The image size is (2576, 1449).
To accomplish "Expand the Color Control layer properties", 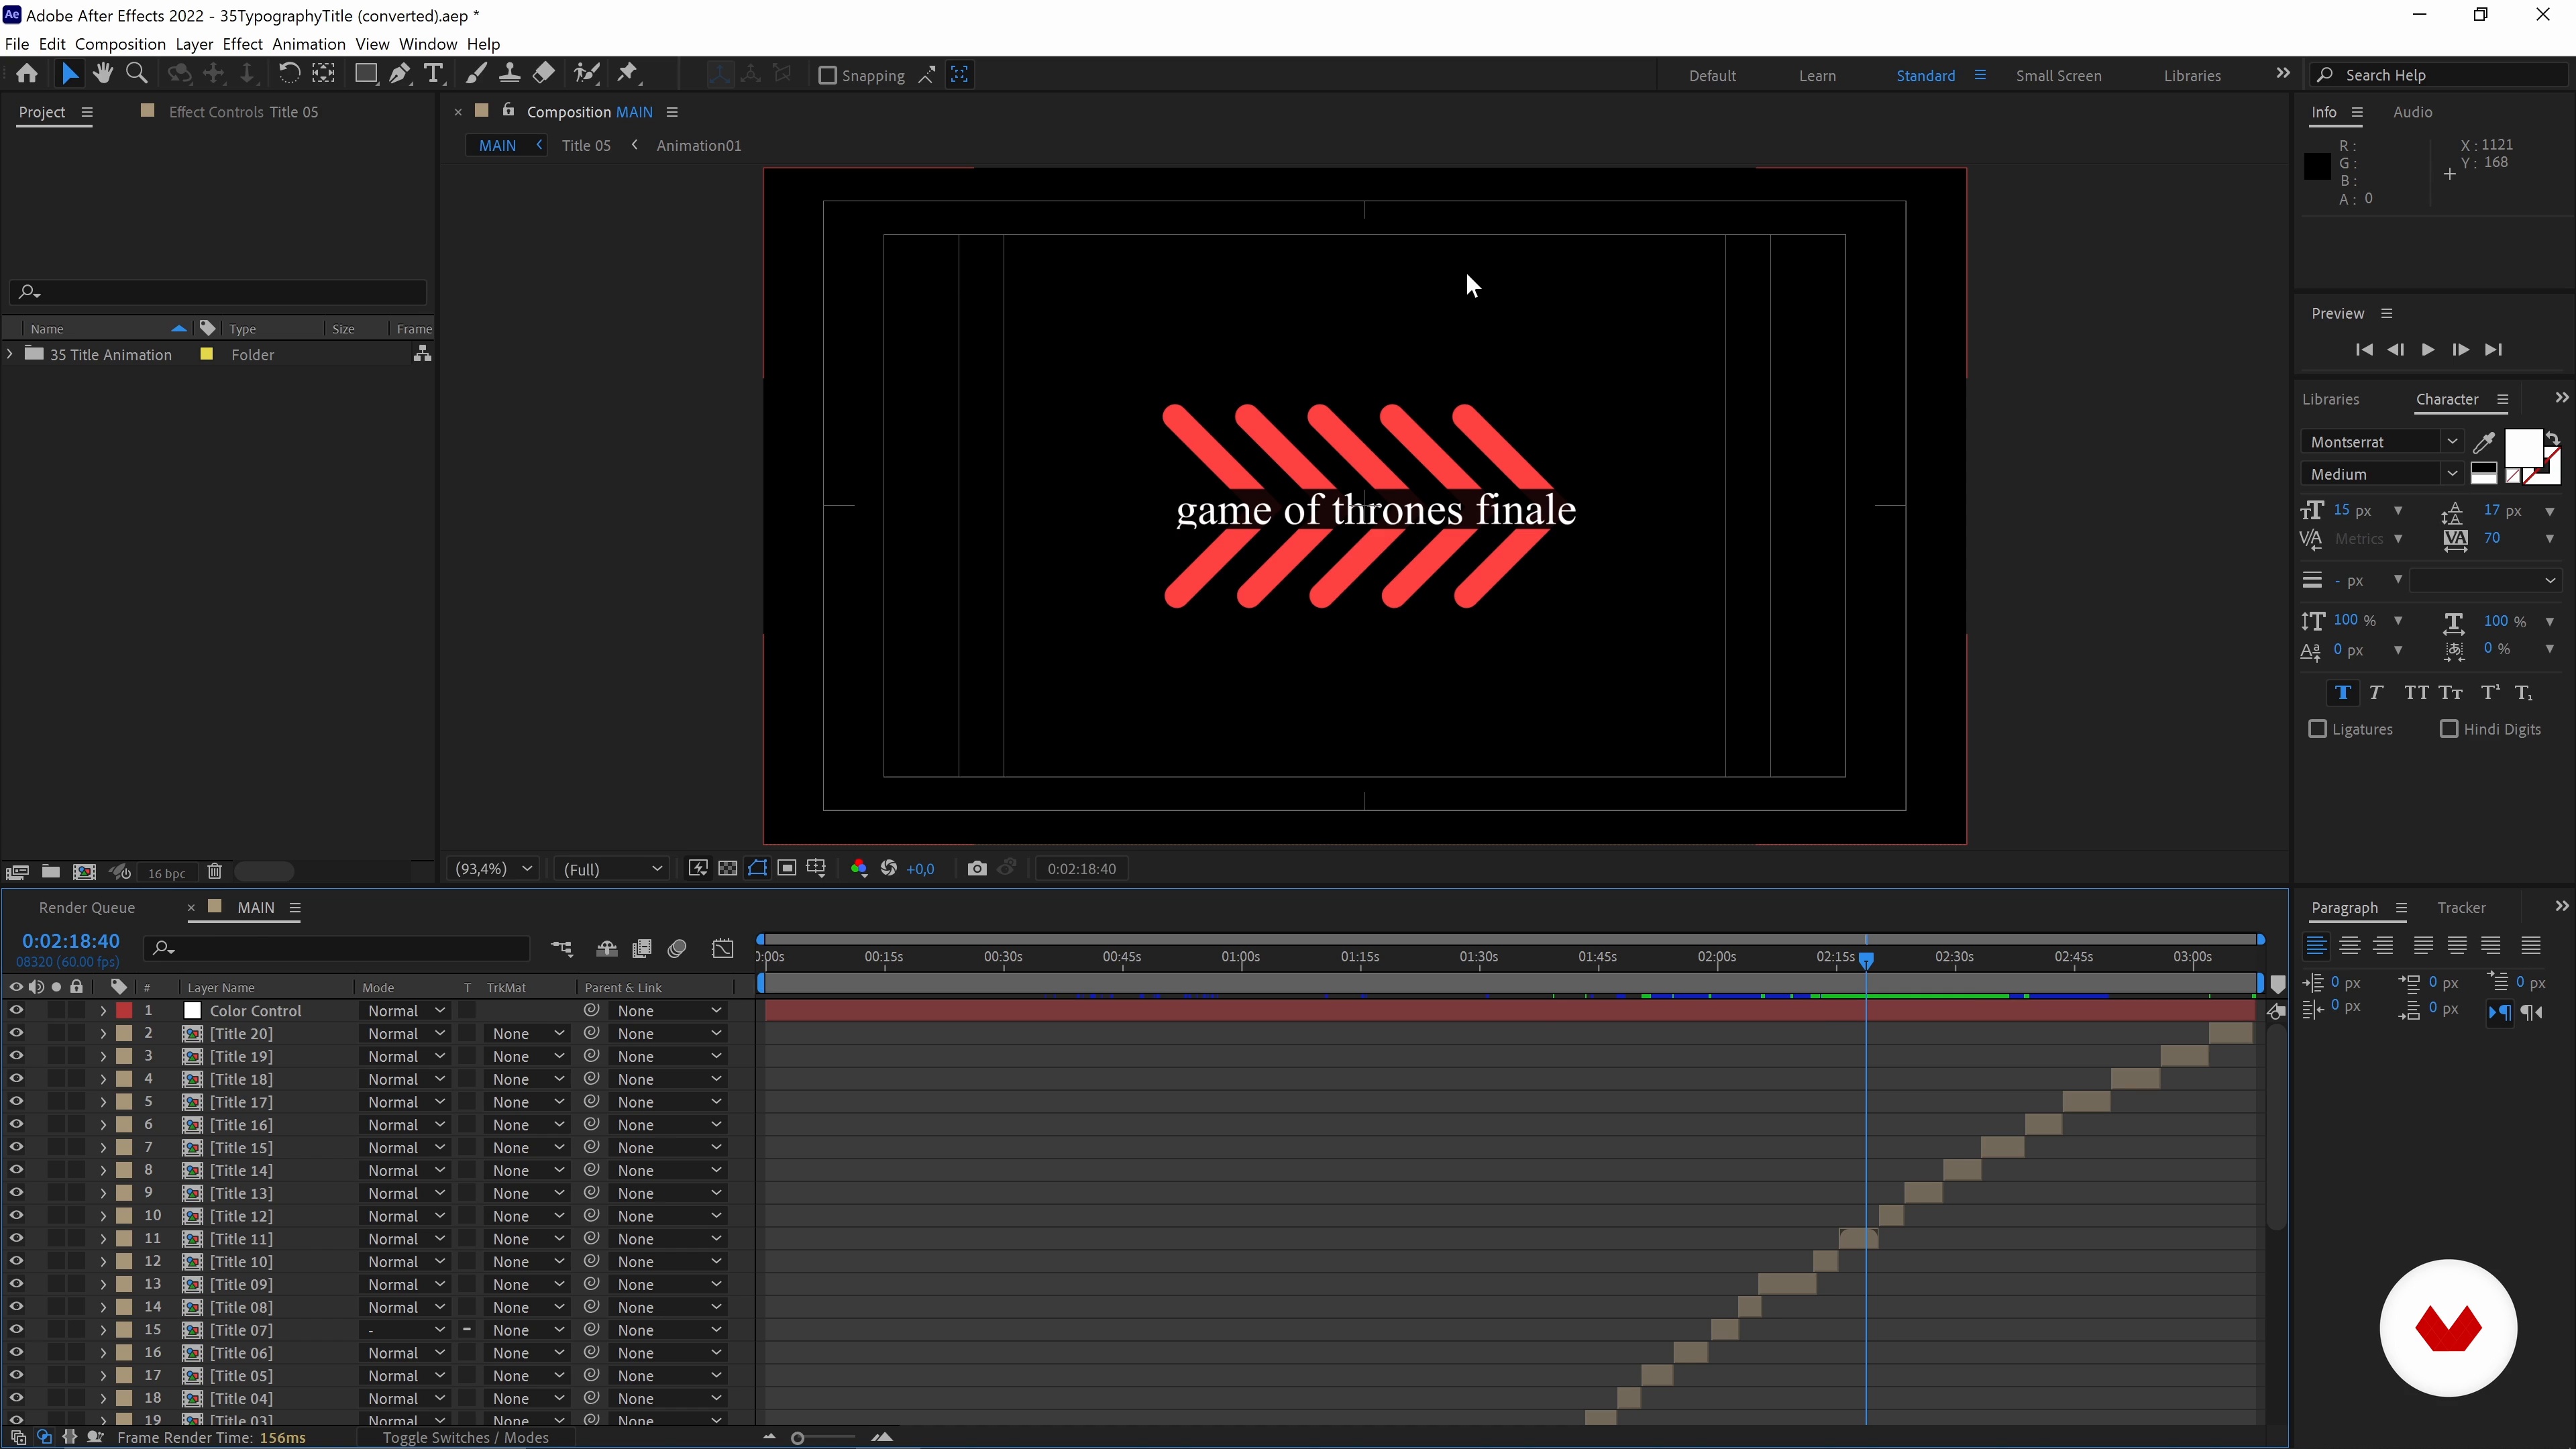I will (103, 1010).
